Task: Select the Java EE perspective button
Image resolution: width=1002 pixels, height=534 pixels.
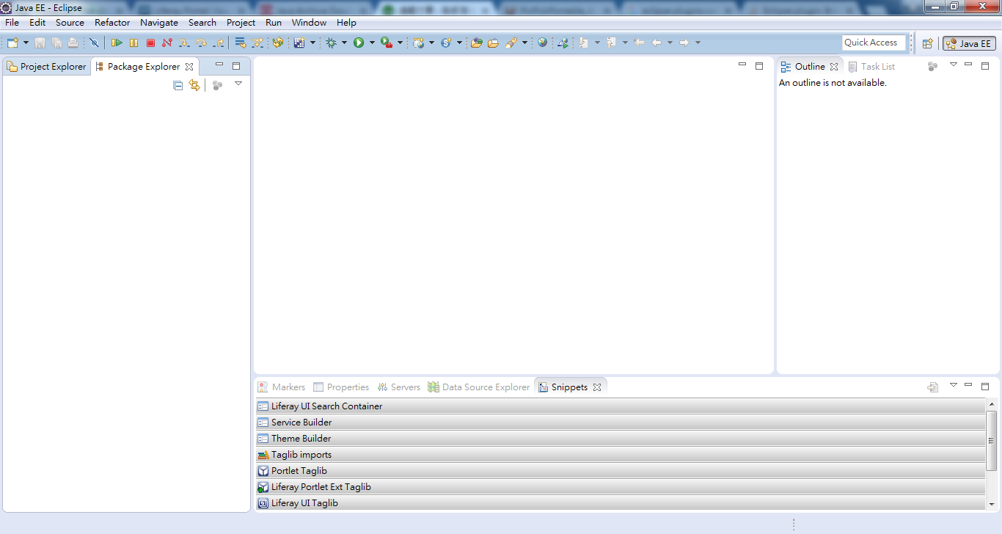Action: (969, 43)
